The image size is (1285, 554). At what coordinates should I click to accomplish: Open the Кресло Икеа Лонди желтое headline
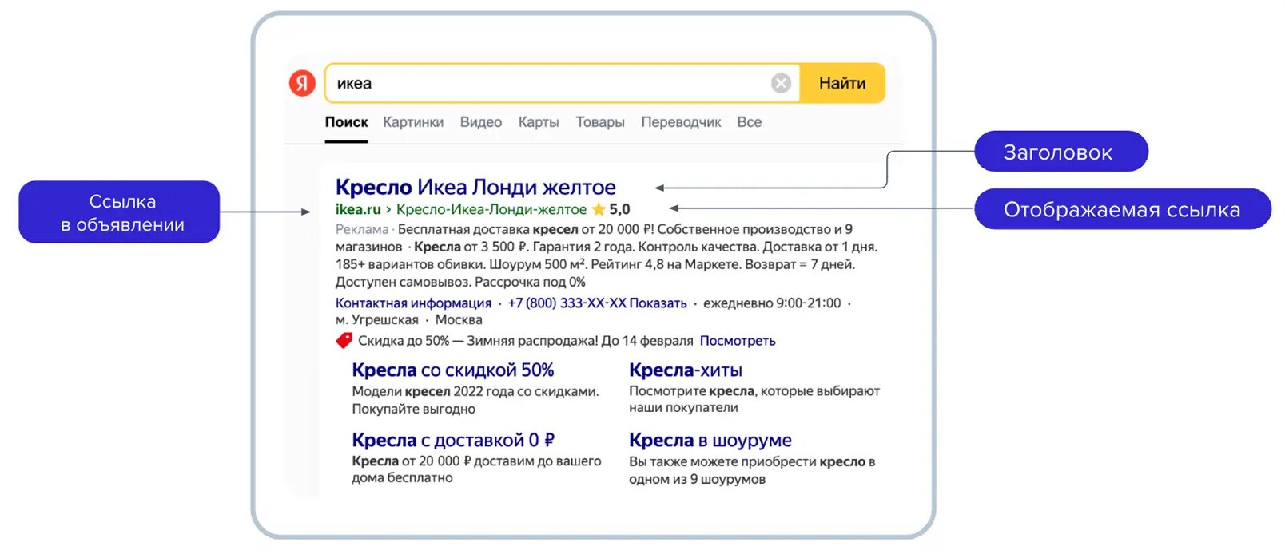coord(475,187)
